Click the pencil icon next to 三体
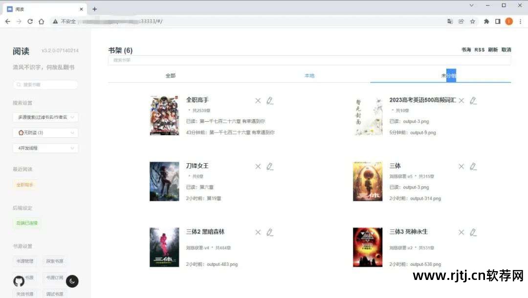Viewport: 528px width, 298px height. pyautogui.click(x=473, y=167)
